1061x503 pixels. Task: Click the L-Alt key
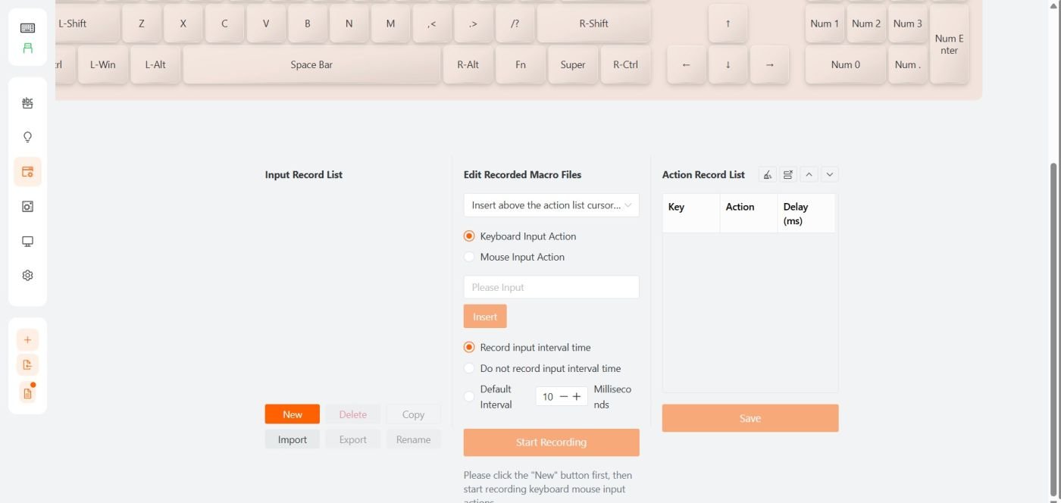[155, 64]
